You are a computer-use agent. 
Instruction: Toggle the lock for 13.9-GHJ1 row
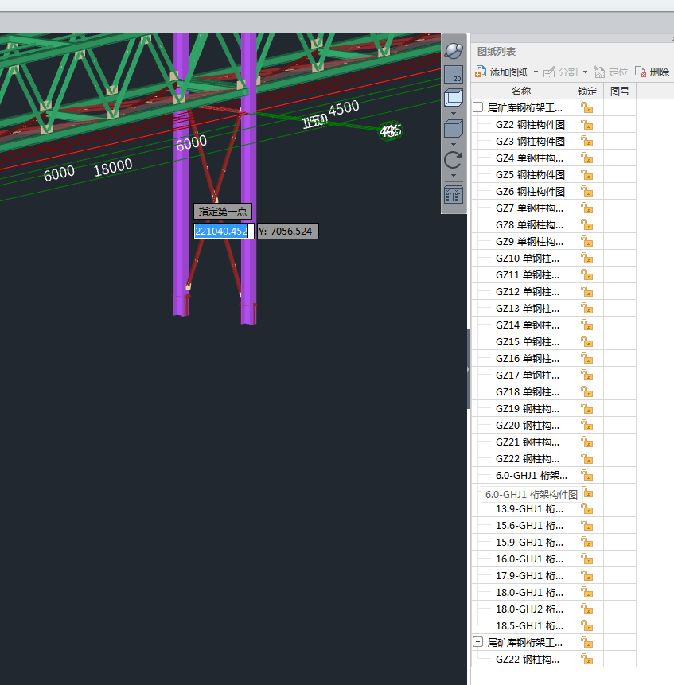pos(586,509)
